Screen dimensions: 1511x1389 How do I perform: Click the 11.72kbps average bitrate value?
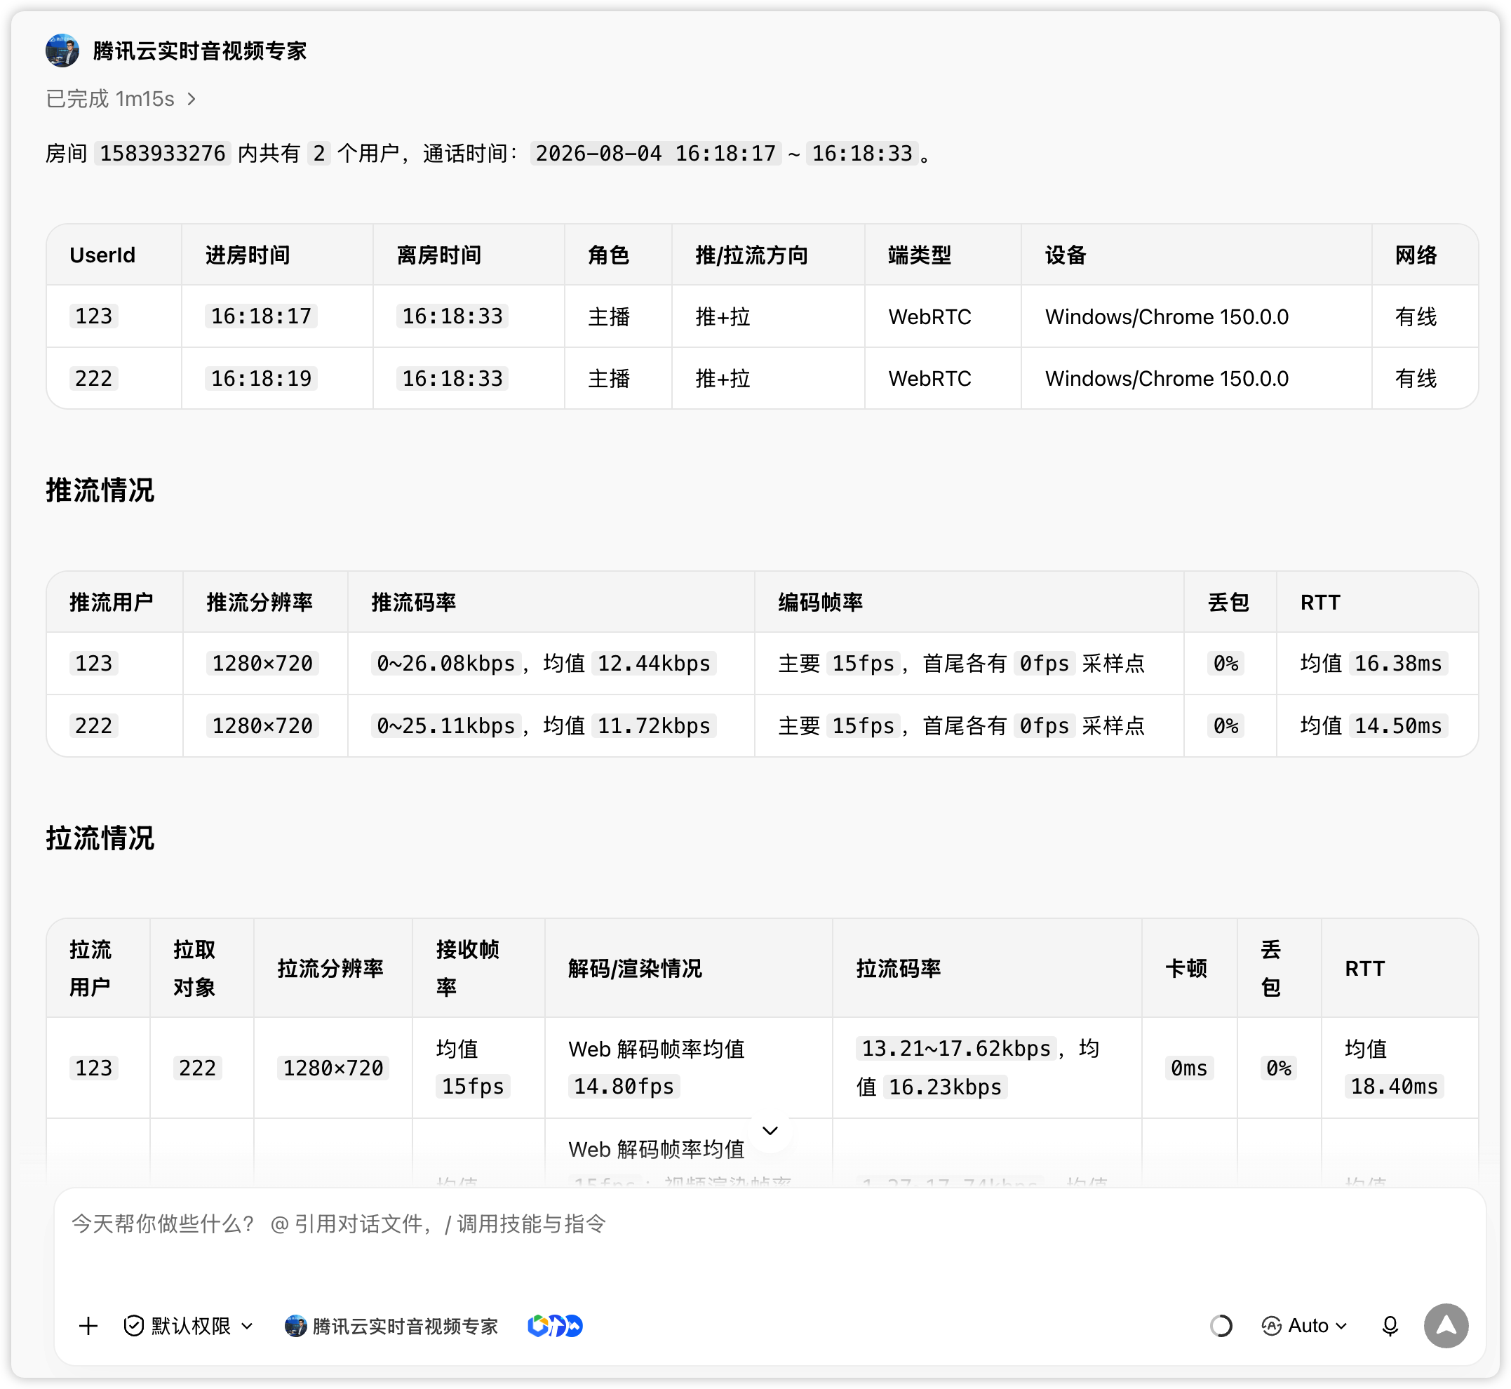click(x=653, y=725)
